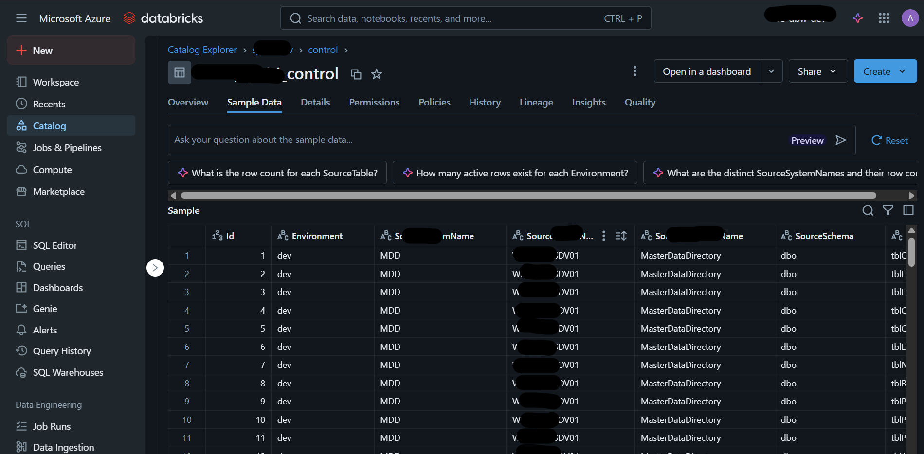Open the table kebab menu
The image size is (924, 454).
pos(635,71)
